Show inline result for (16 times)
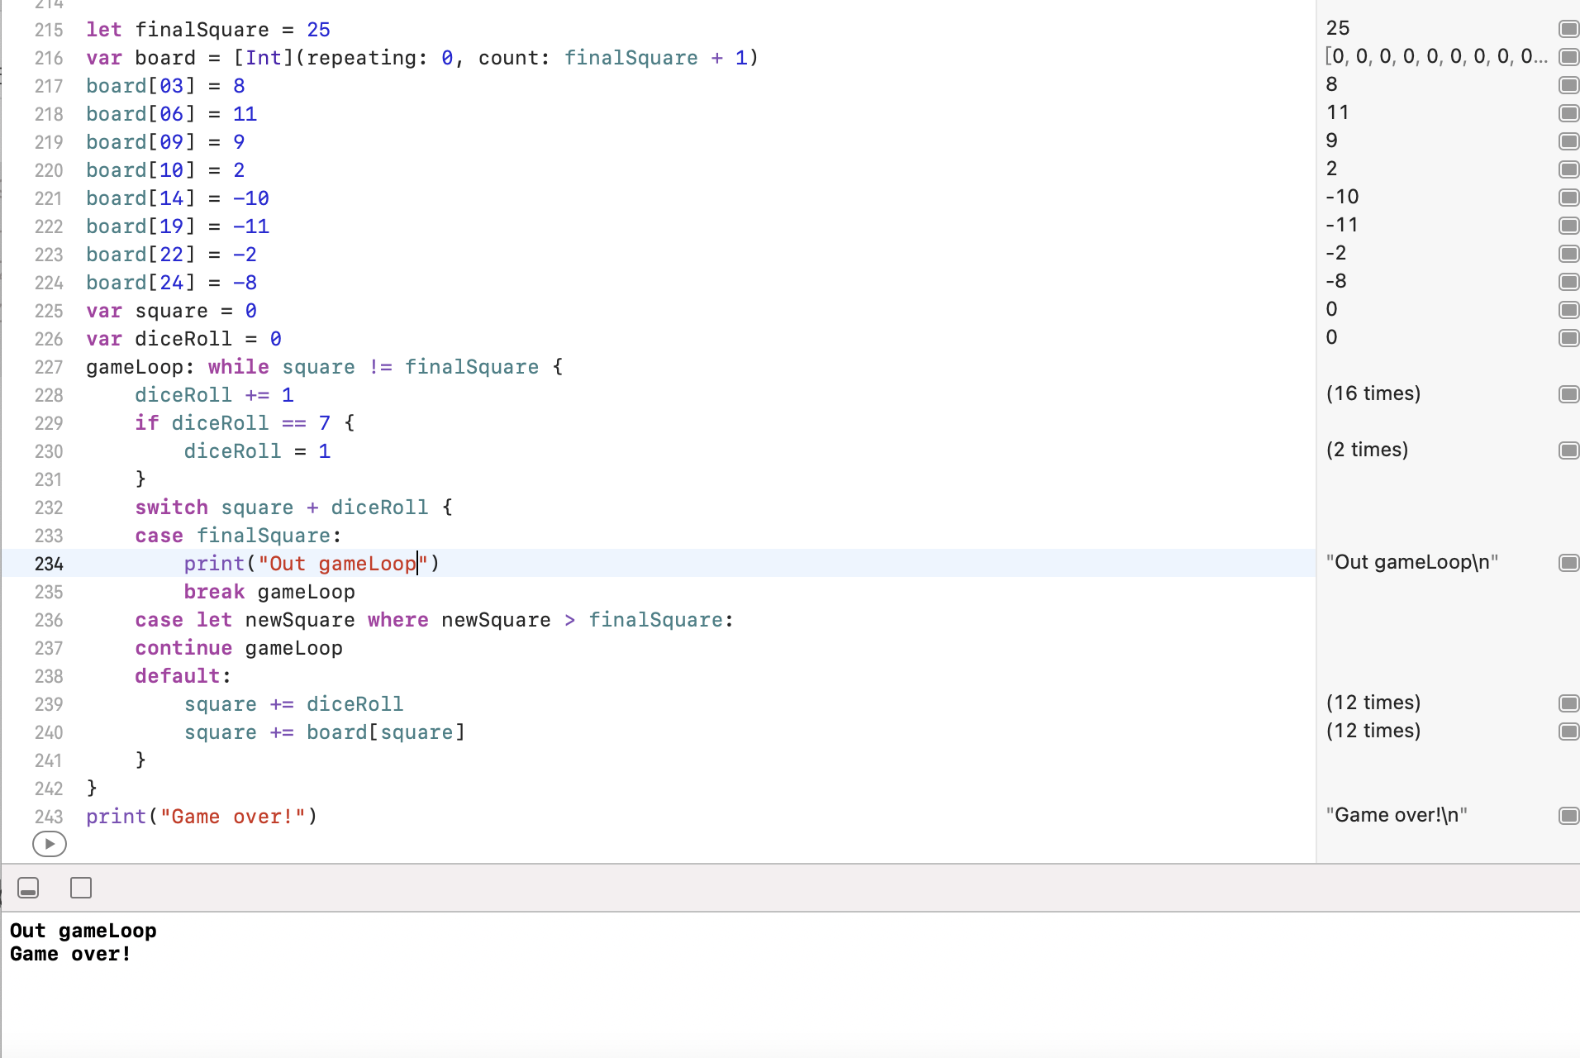The image size is (1580, 1058). pyautogui.click(x=1568, y=394)
